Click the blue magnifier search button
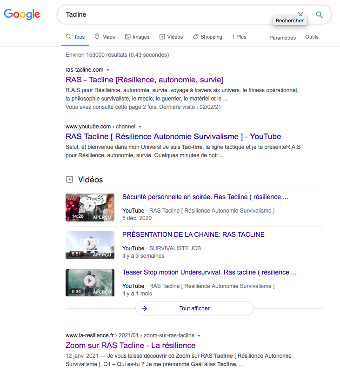 320,14
